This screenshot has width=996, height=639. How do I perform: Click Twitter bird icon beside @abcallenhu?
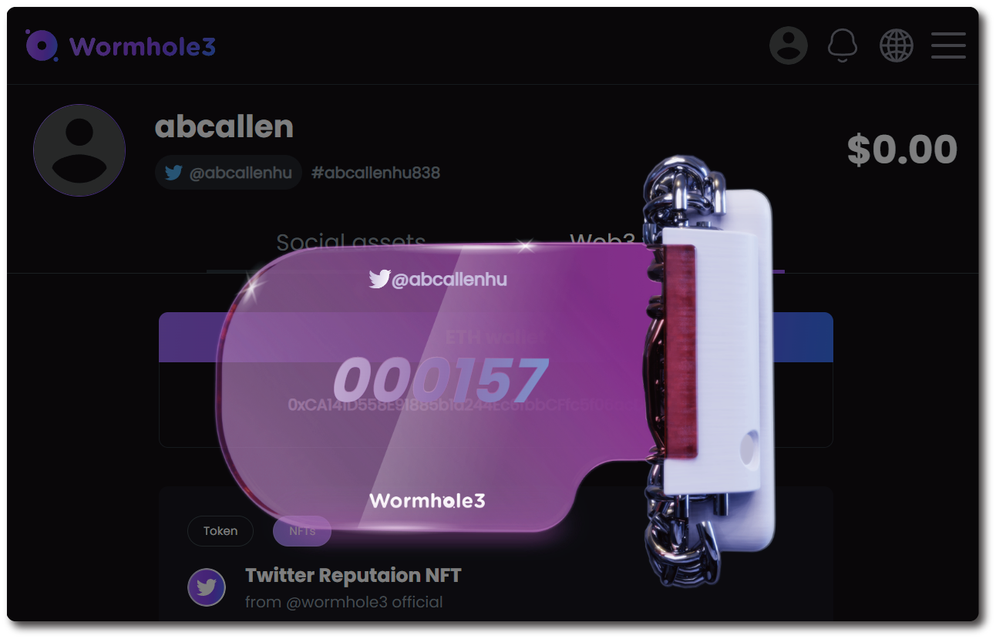coord(175,173)
